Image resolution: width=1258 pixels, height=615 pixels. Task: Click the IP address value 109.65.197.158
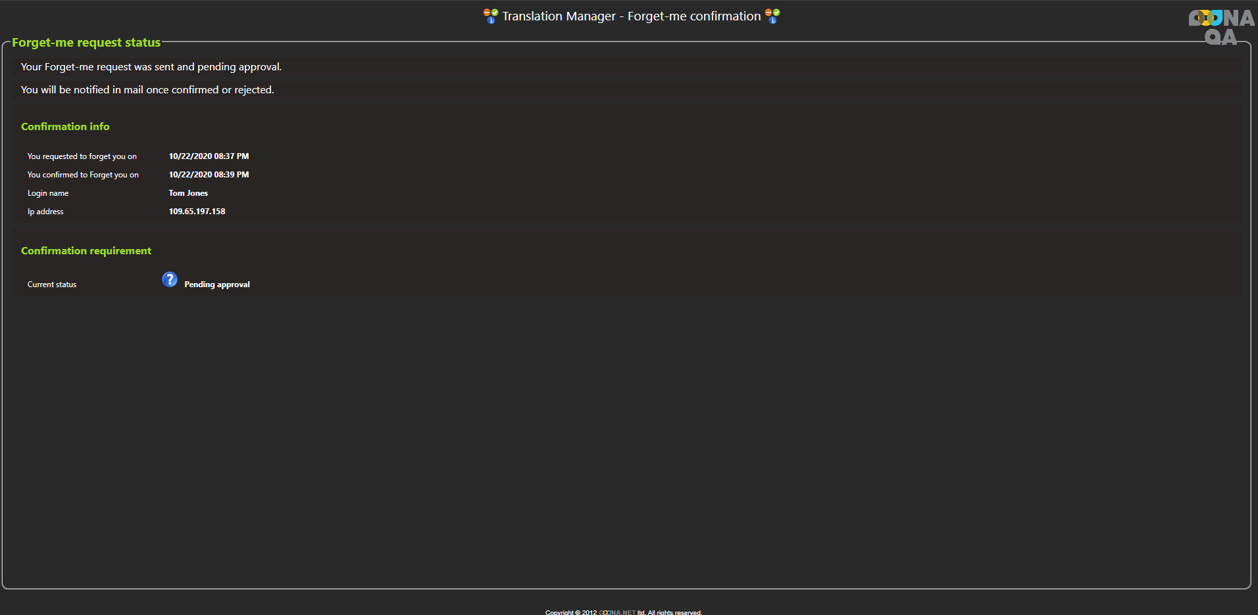[x=197, y=212]
